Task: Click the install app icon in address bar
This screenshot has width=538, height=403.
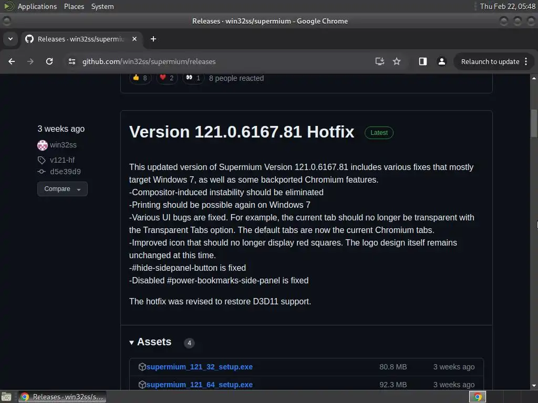Action: [x=379, y=61]
